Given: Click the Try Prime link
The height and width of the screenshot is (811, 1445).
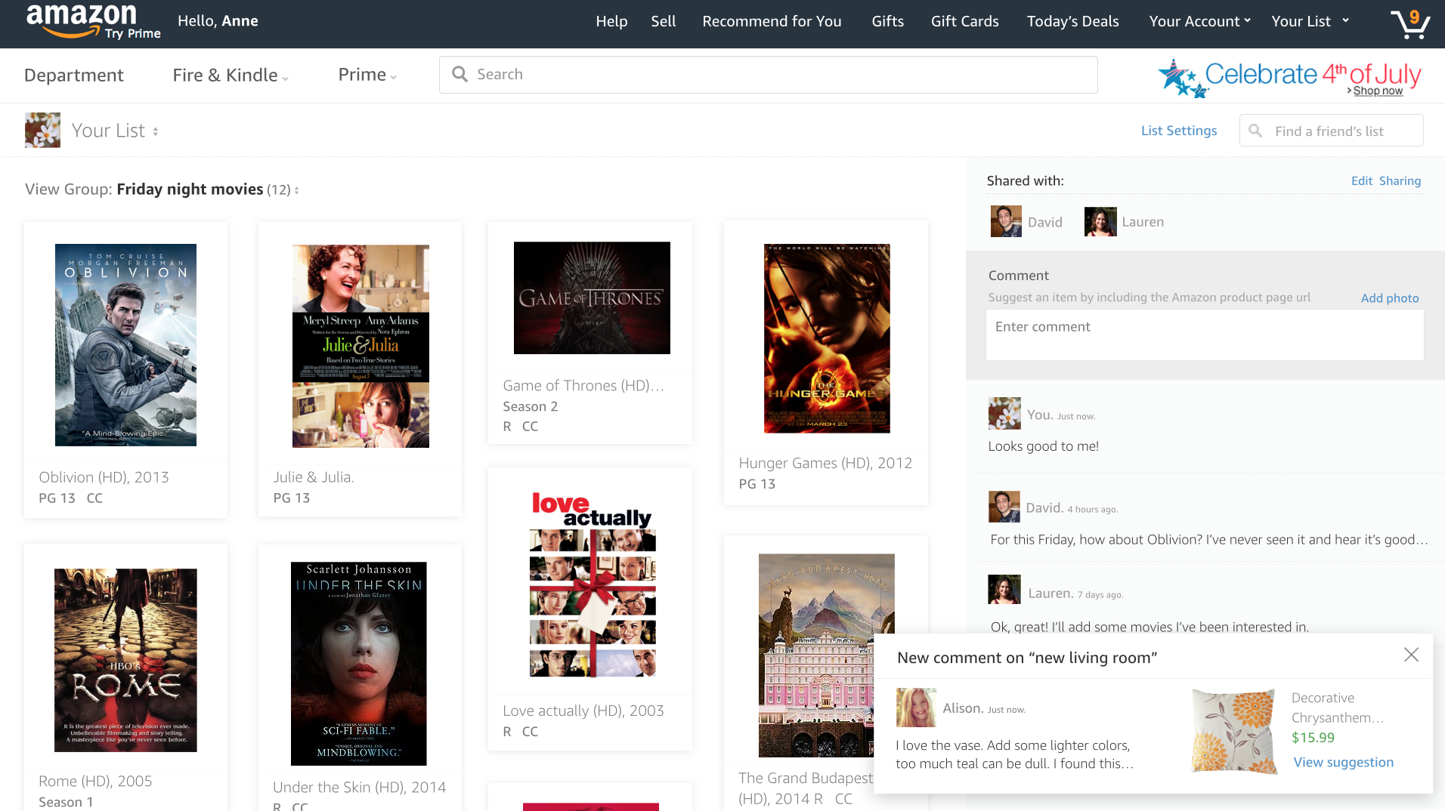Looking at the screenshot, I should pyautogui.click(x=132, y=33).
